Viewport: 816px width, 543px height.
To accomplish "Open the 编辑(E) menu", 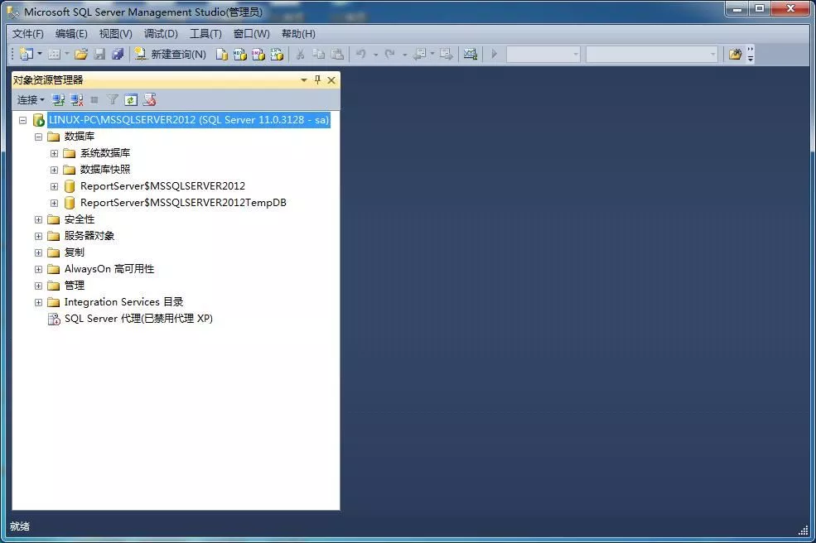I will point(71,34).
